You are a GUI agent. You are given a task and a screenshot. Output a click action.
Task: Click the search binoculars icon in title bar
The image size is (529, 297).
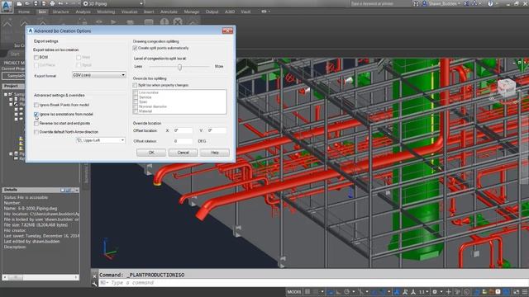[x=416, y=3]
